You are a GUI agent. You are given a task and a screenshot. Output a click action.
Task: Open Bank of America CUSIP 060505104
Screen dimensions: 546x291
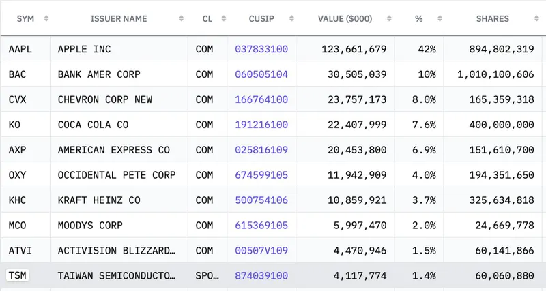[261, 74]
